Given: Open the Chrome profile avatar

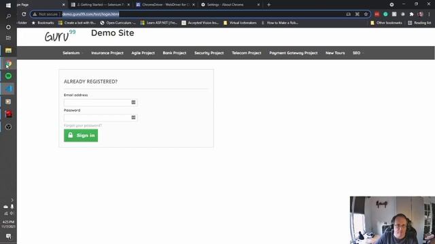Looking at the screenshot, I should click(x=421, y=14).
